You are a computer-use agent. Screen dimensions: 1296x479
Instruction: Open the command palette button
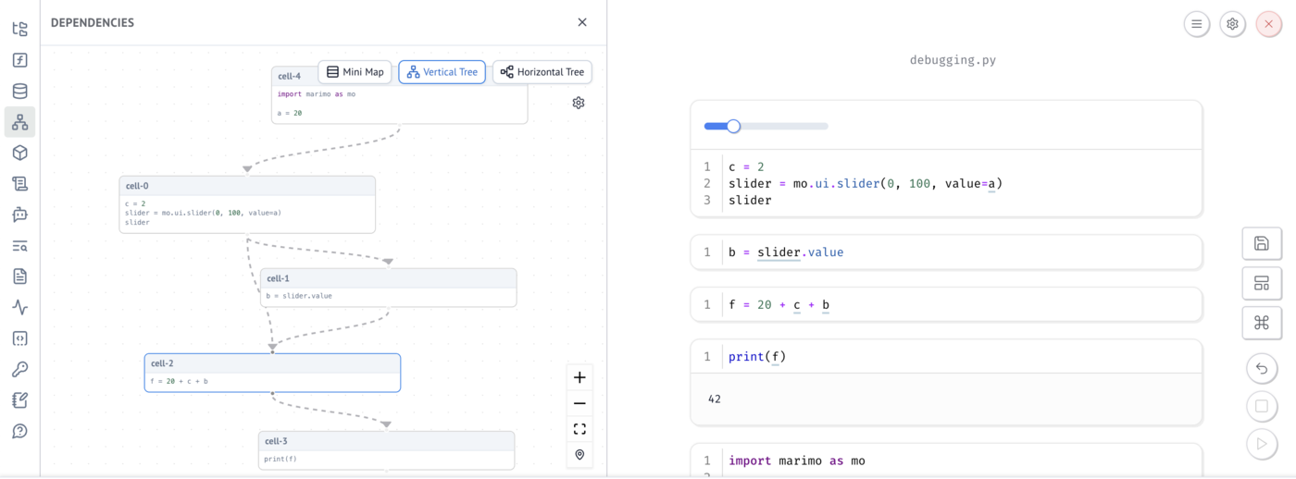pos(1261,323)
